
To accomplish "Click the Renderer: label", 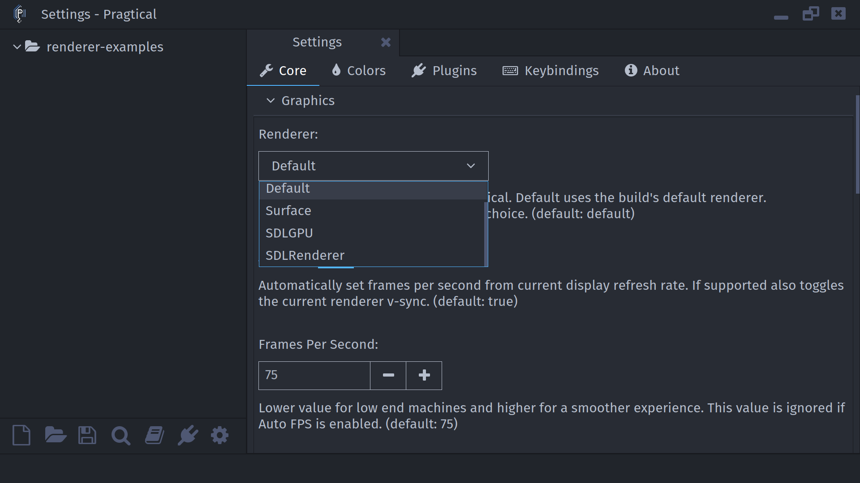I will click(288, 134).
